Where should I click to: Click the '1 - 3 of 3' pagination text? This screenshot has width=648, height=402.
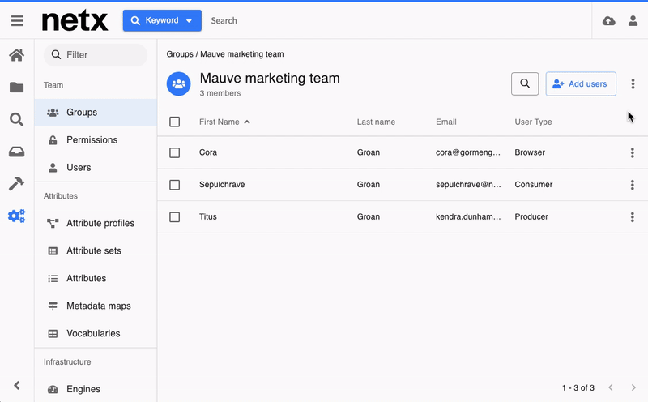pos(578,388)
